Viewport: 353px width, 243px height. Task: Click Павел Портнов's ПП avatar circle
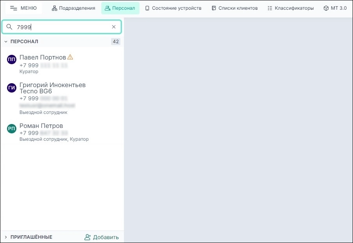click(x=11, y=59)
